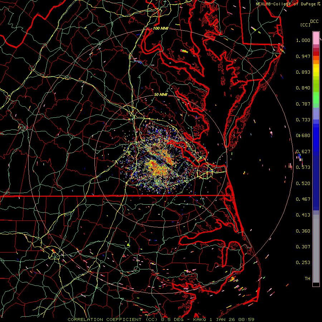Click the 0.840 scale value
This screenshot has height=322, width=322.
[303, 88]
